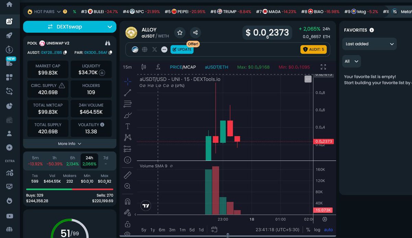This screenshot has width=412, height=238.
Task: Open the HOT PAIRS dropdown
Action: tap(44, 12)
